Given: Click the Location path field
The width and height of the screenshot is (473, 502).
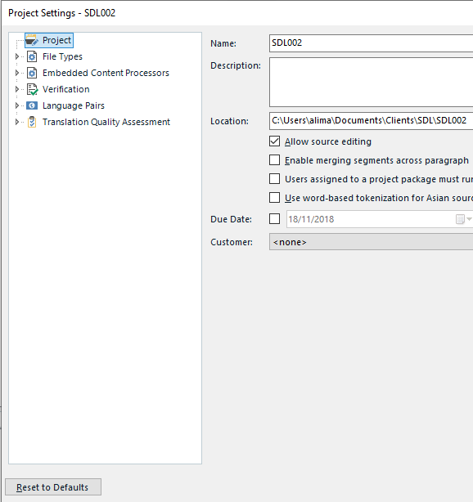Looking at the screenshot, I should click(371, 121).
